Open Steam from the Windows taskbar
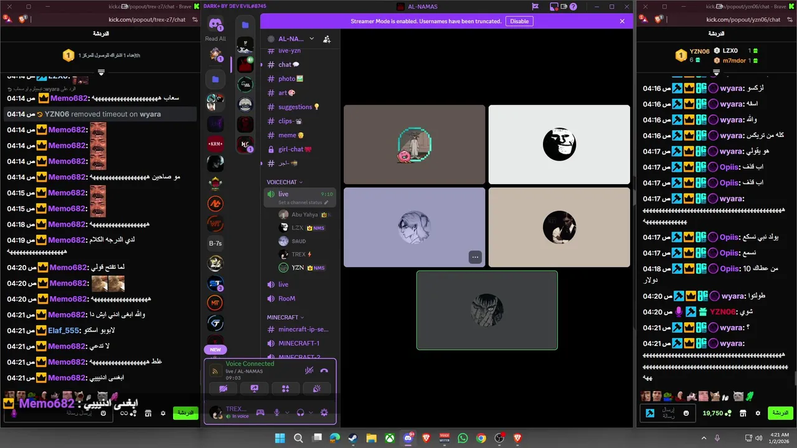The image size is (797, 448). (352, 438)
